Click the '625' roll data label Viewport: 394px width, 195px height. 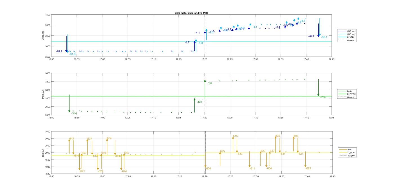pyautogui.click(x=222, y=151)
